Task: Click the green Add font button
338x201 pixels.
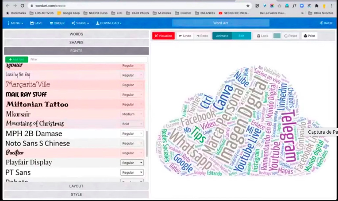Action: tap(16, 59)
